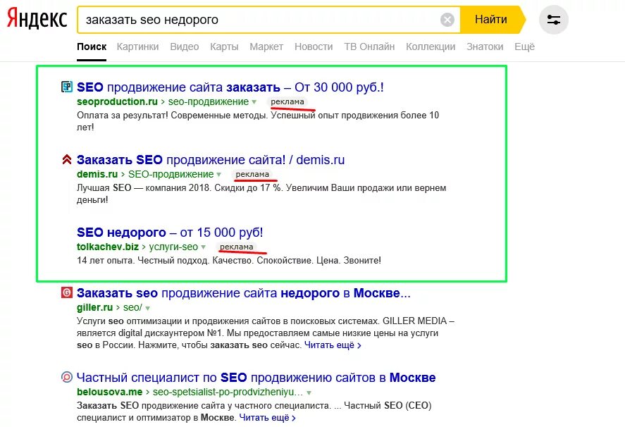Open the search settings filter icon

point(554,20)
